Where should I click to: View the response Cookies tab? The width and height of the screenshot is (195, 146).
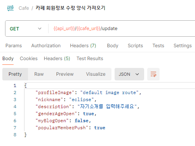tap(29, 59)
